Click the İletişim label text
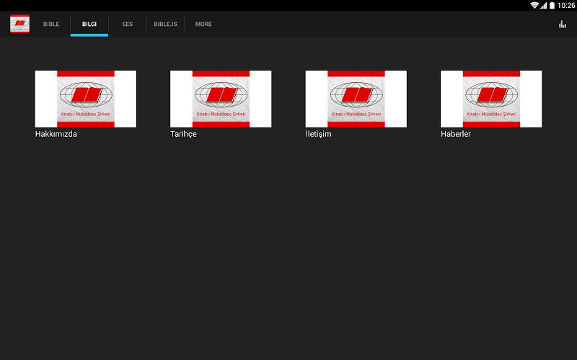The height and width of the screenshot is (360, 577). point(319,134)
